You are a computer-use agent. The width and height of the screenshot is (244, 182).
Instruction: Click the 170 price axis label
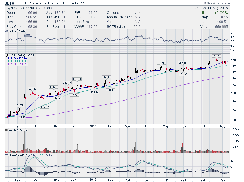coord(233,60)
